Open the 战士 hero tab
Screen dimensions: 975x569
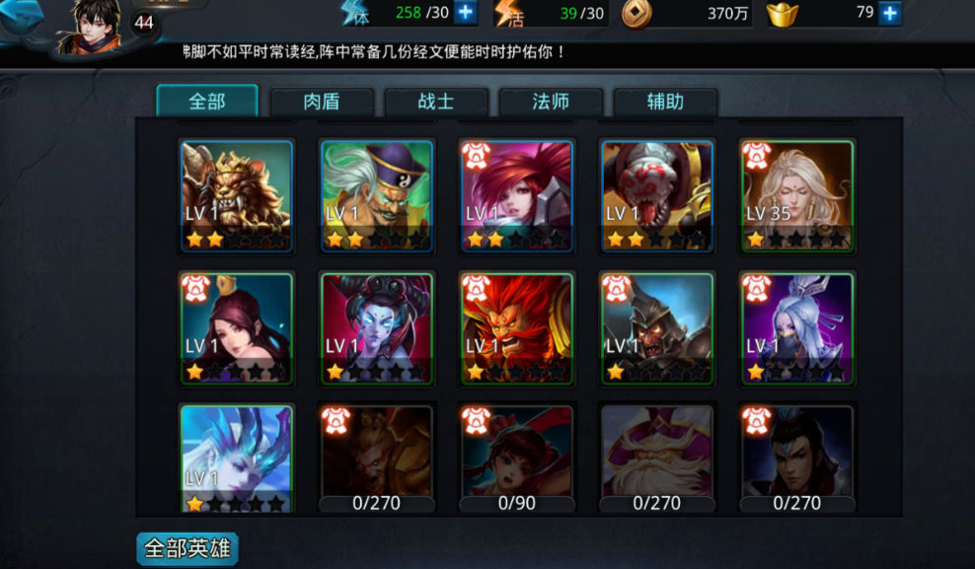pos(436,102)
